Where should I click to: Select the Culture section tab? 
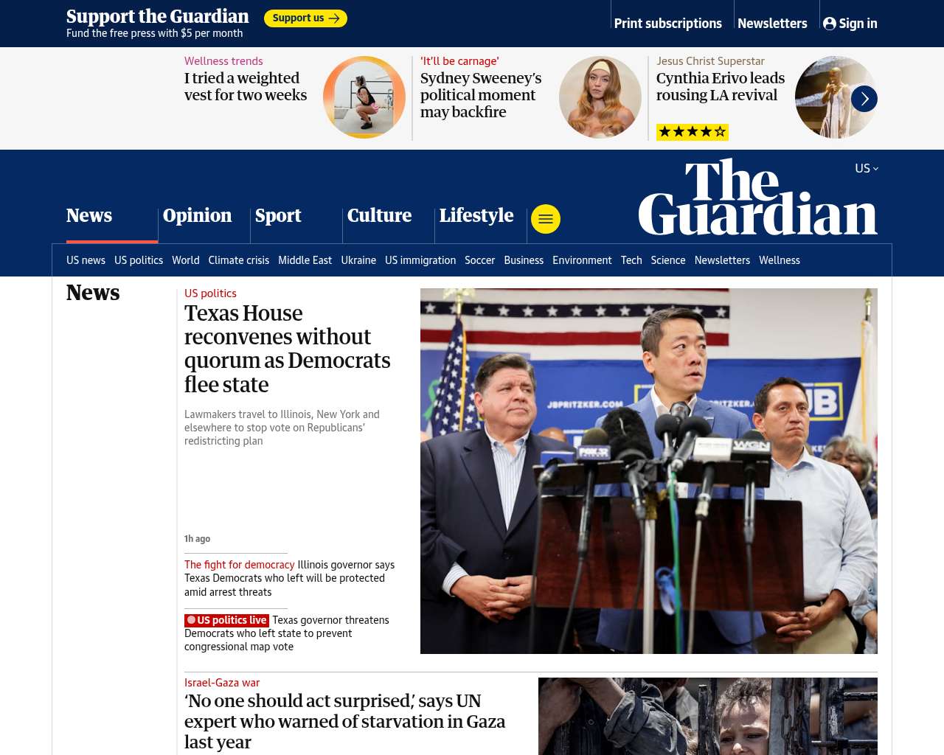pyautogui.click(x=379, y=215)
